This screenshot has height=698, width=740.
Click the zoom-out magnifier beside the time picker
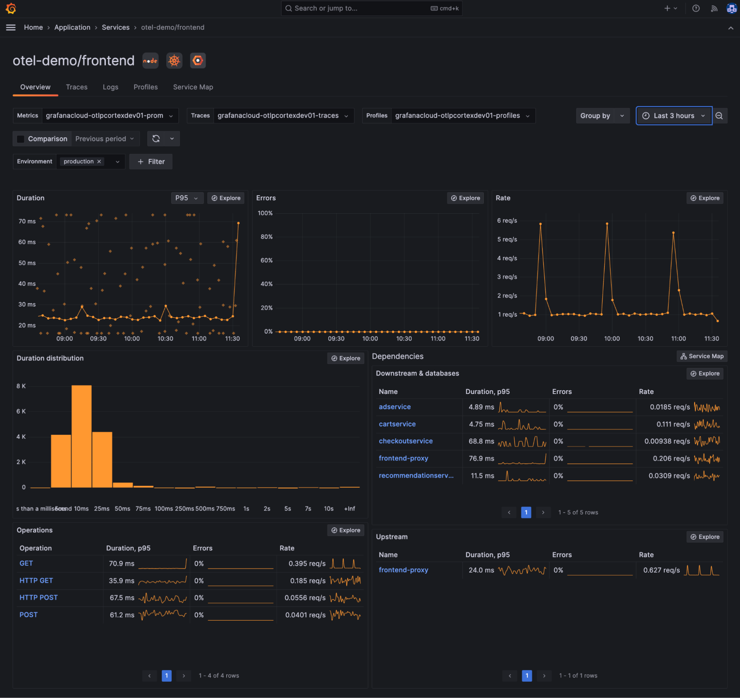pos(720,116)
